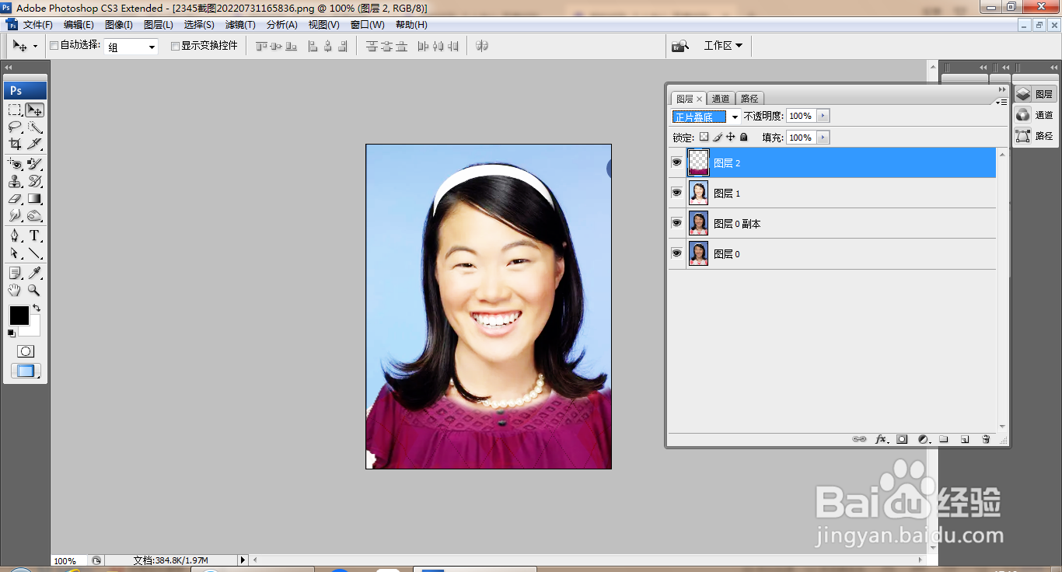
Task: Select the Lasso tool
Action: click(x=15, y=127)
